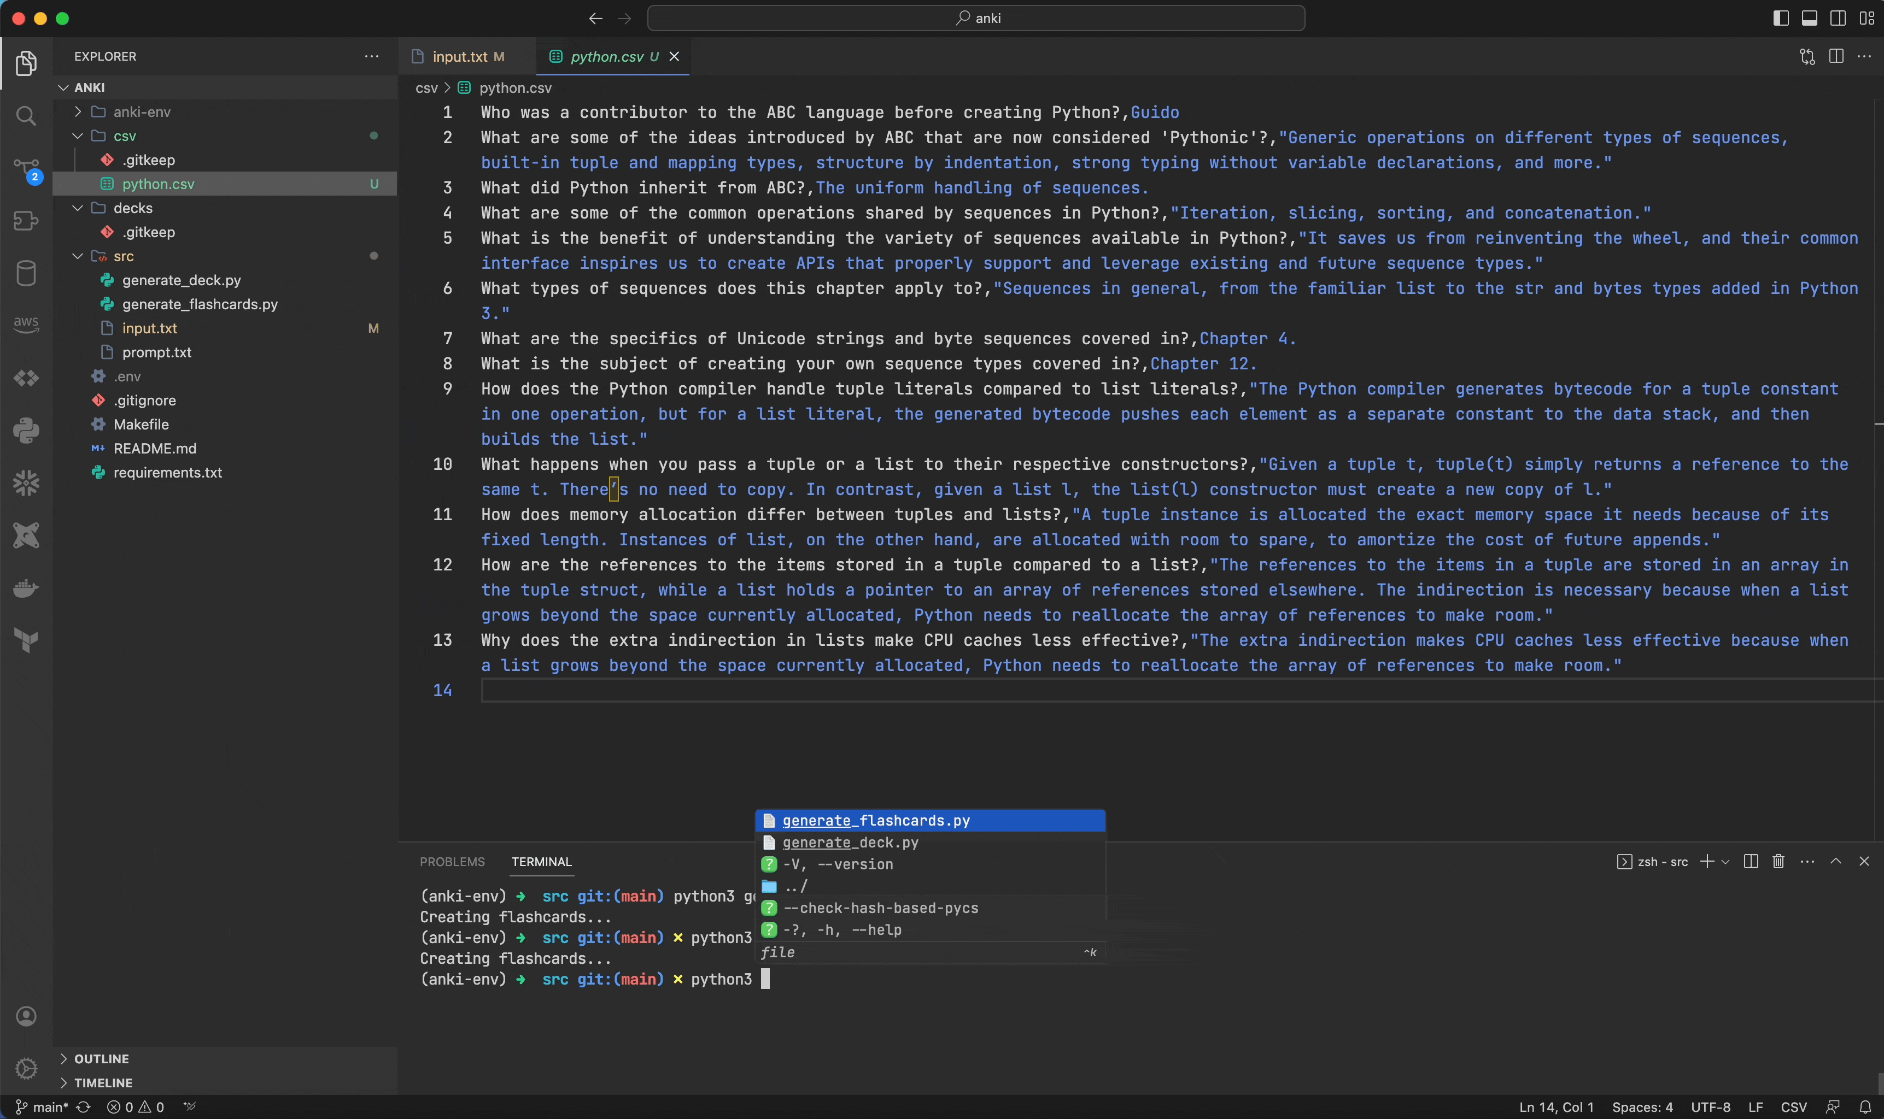This screenshot has height=1119, width=1884.
Task: Collapse the csv folder
Action: 78,136
